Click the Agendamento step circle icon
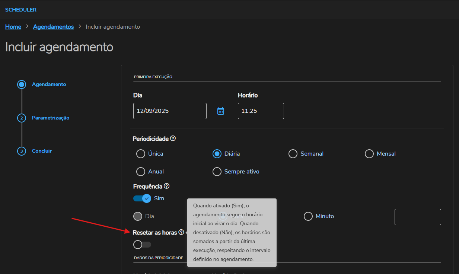 (22, 85)
